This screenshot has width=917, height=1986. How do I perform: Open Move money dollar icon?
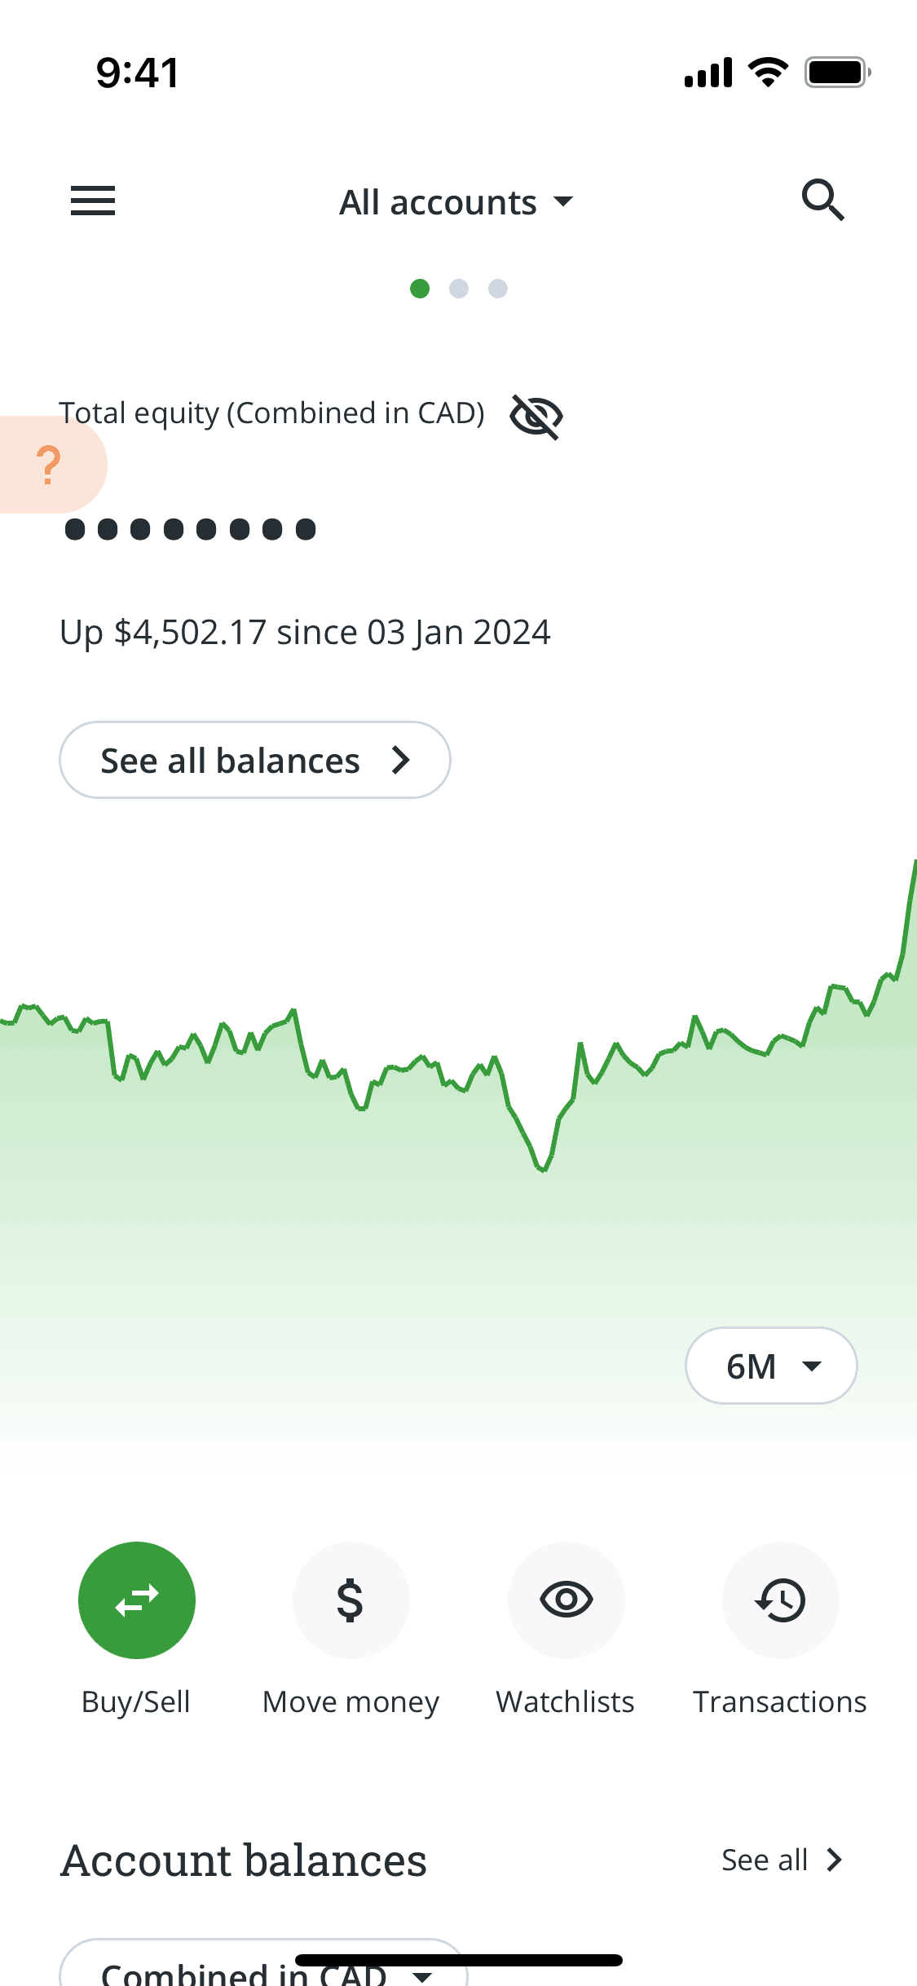point(350,1600)
